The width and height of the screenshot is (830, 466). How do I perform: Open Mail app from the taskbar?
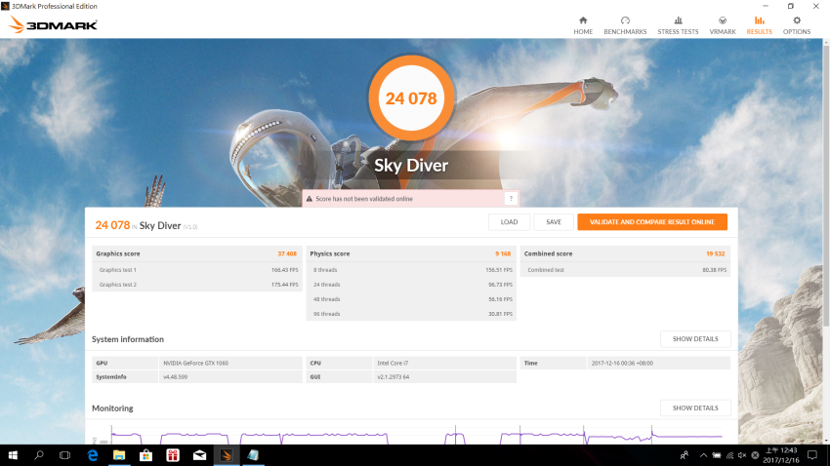pyautogui.click(x=199, y=455)
